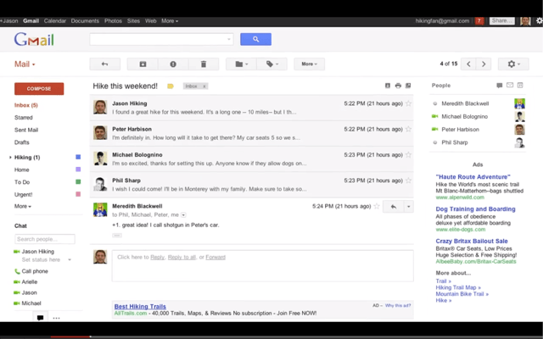This screenshot has height=339, width=543.
Task: Click the back to inbox arrow button
Action: tap(105, 64)
